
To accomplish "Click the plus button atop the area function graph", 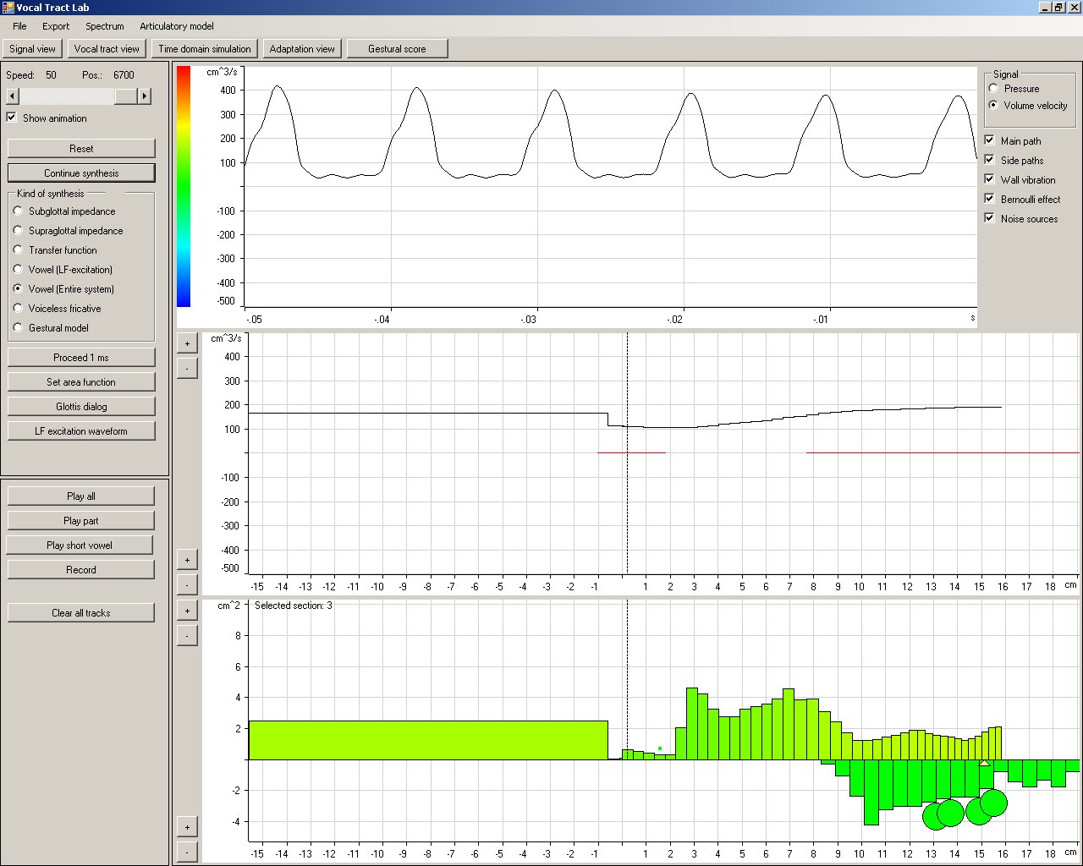I will point(187,610).
